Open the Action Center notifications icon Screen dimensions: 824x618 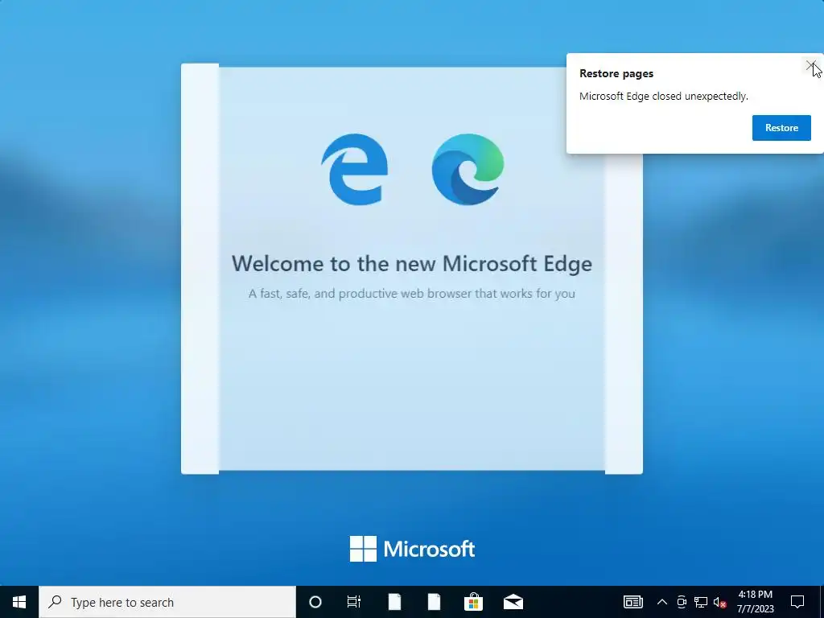coord(797,602)
